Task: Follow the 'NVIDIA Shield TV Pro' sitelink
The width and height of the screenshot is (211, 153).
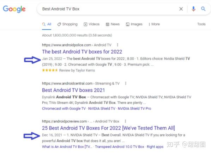Action: click(x=134, y=109)
